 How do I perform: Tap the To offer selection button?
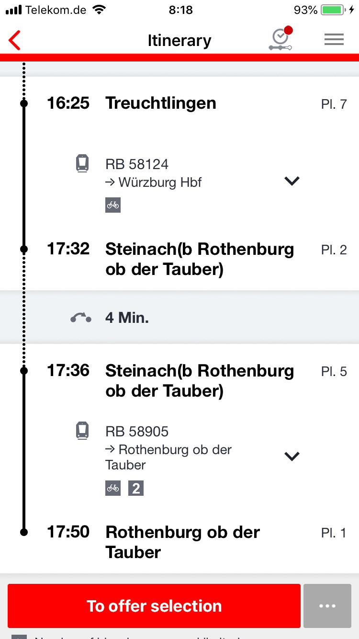click(x=154, y=606)
